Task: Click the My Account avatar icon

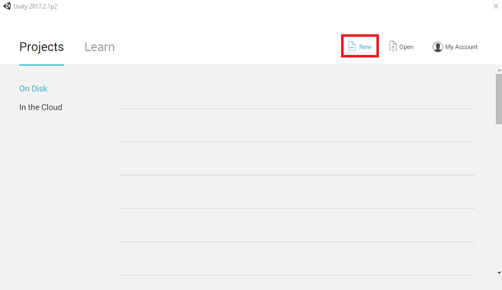Action: point(438,47)
